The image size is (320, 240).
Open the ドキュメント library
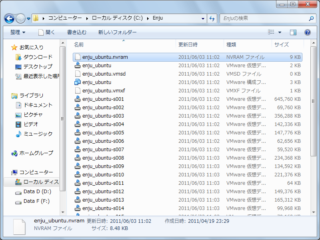pos(38,105)
